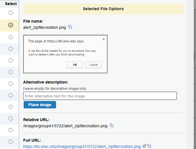The height and width of the screenshot is (149, 196).
Task: Select the first radio button in Select column
Action: (11, 13)
